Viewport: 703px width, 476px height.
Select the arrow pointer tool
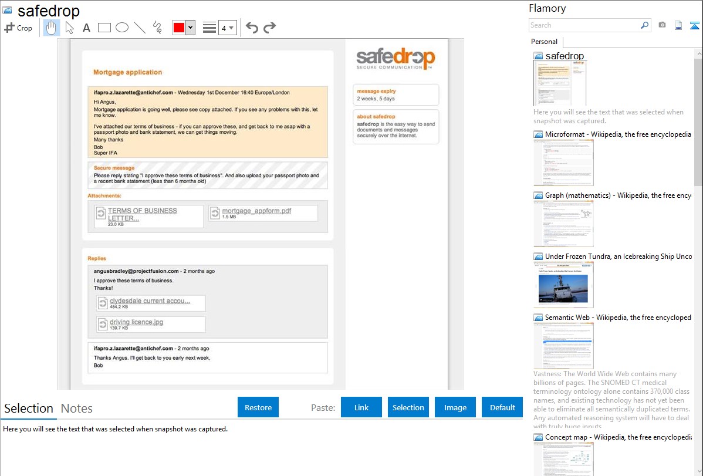click(69, 28)
